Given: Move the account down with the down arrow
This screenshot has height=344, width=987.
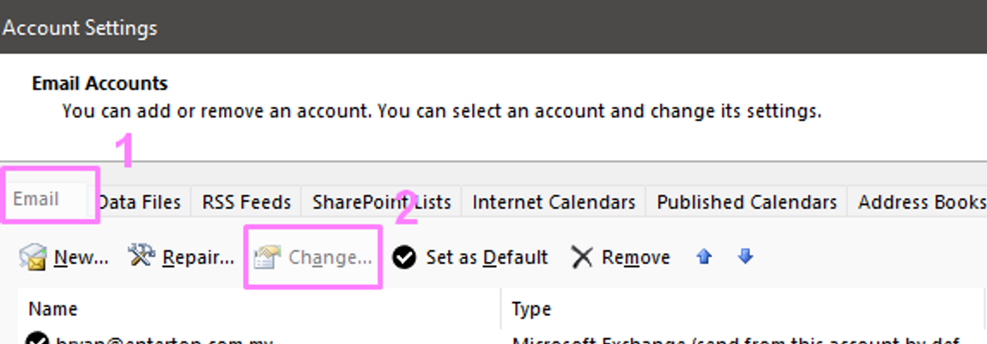Looking at the screenshot, I should coord(746,256).
